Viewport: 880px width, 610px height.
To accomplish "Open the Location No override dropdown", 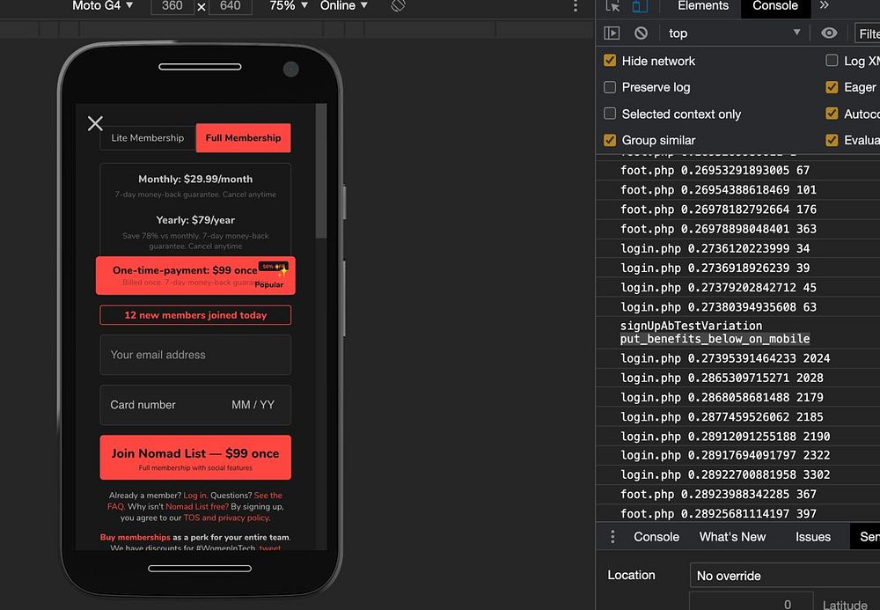I will tap(785, 575).
